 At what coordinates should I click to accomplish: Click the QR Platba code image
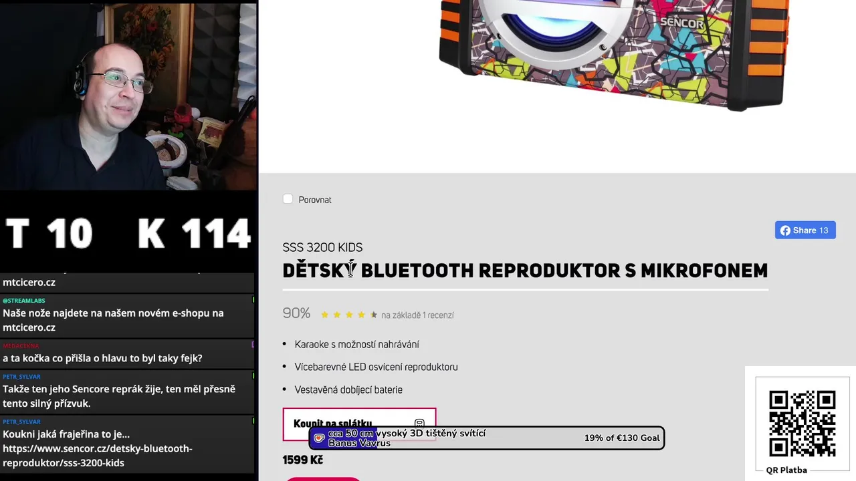[802, 424]
